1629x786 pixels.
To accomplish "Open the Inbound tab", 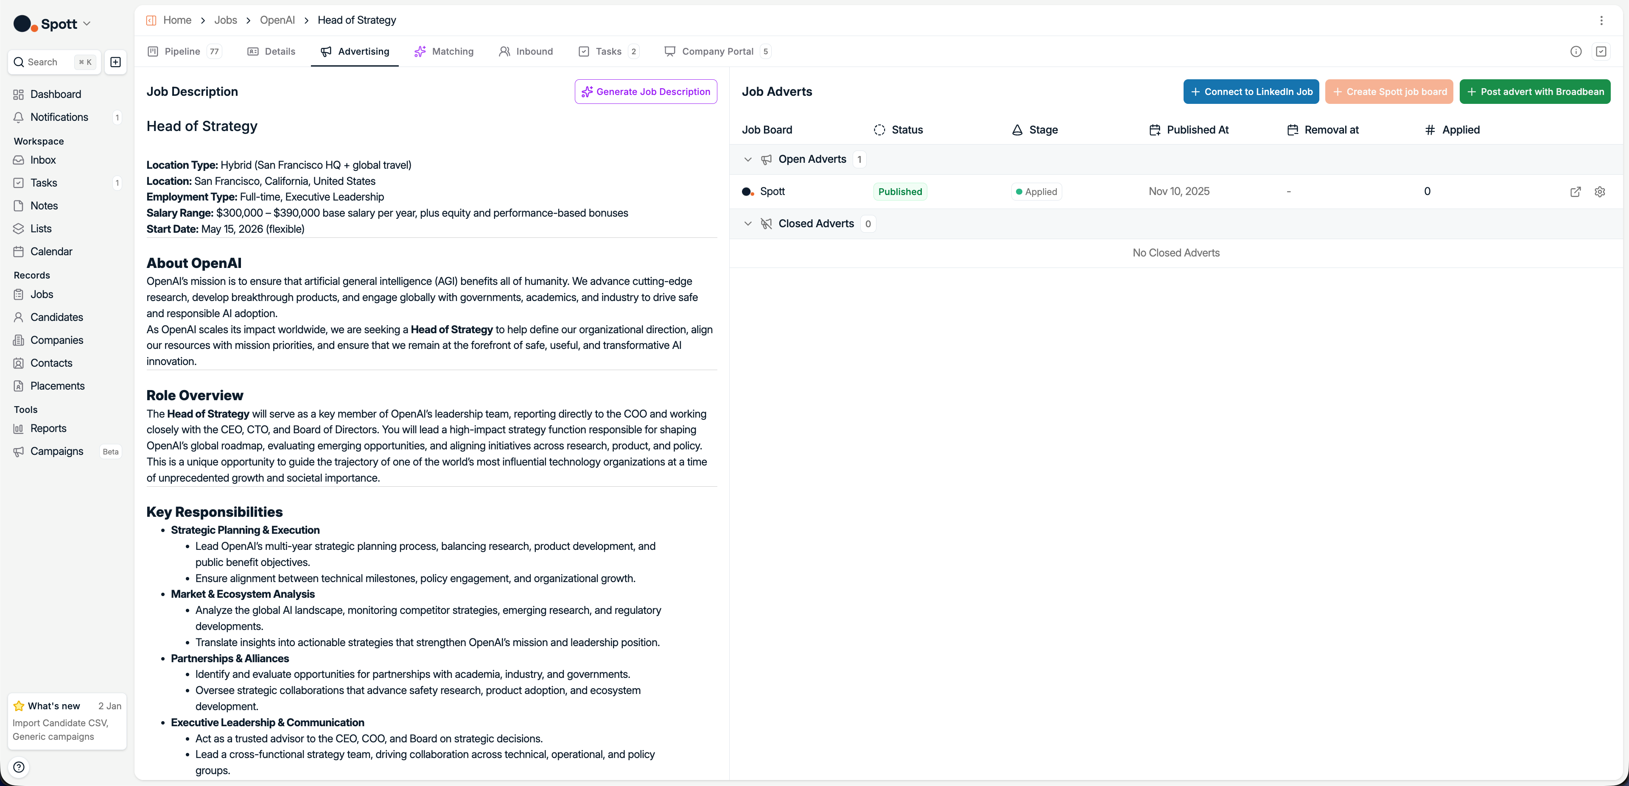I will pyautogui.click(x=526, y=51).
